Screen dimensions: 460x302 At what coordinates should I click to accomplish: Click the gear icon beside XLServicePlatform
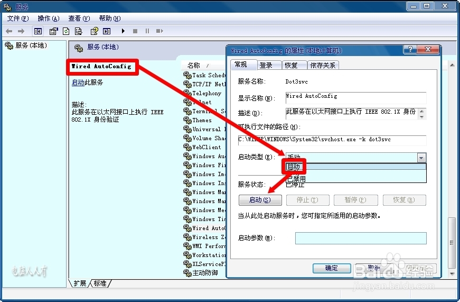187,264
